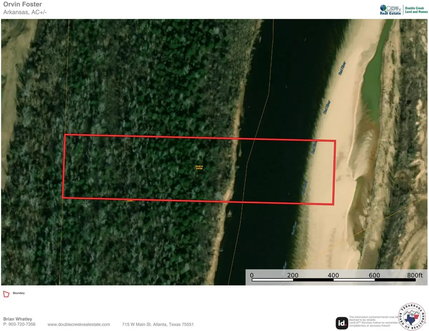Click the 800ft mark on scale bar
The image size is (429, 331).
(415, 275)
